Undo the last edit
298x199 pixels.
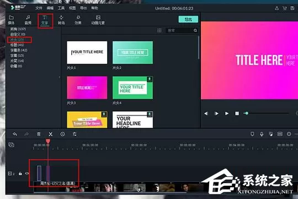pos(15,134)
